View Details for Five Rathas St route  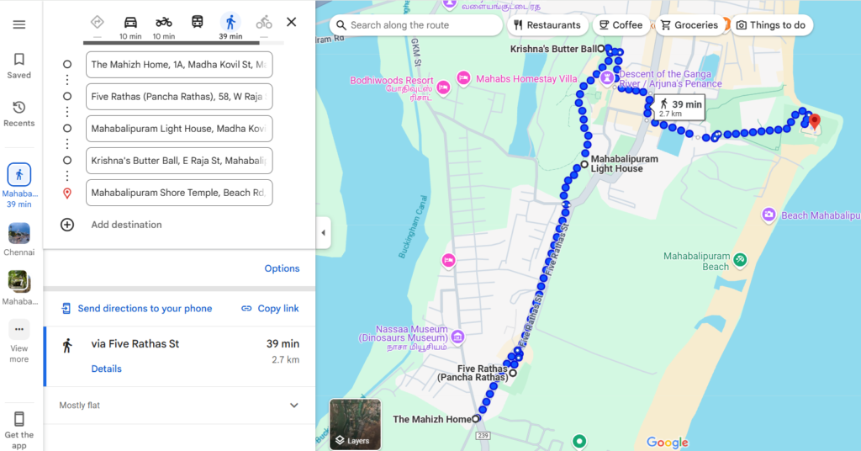(107, 369)
